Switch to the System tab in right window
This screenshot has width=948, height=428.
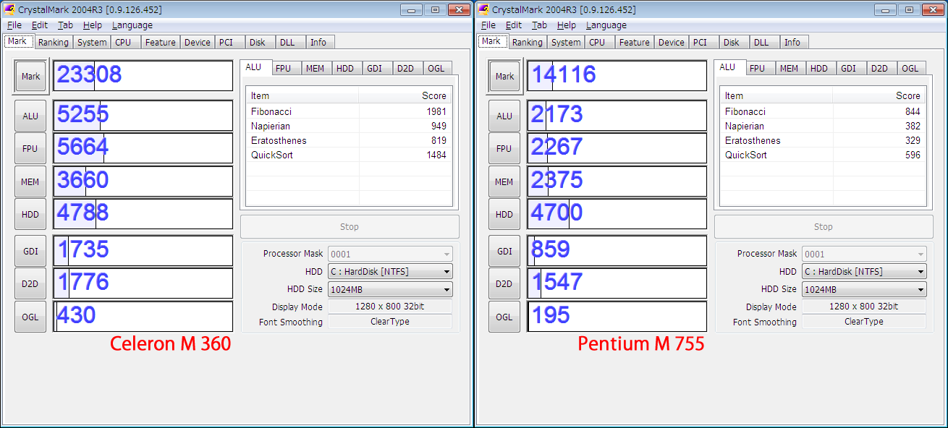(x=566, y=43)
